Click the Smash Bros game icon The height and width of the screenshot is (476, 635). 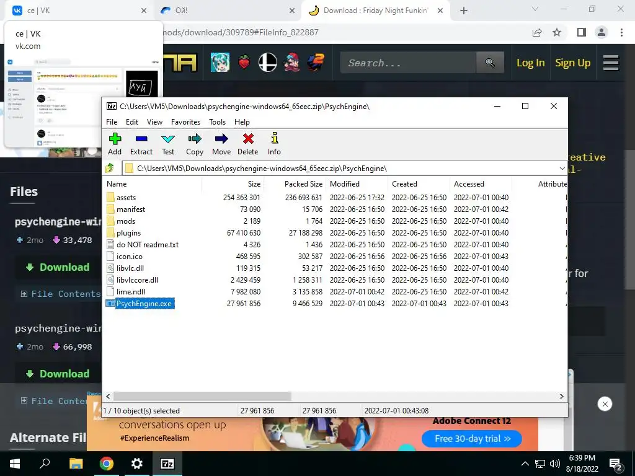[x=268, y=63]
